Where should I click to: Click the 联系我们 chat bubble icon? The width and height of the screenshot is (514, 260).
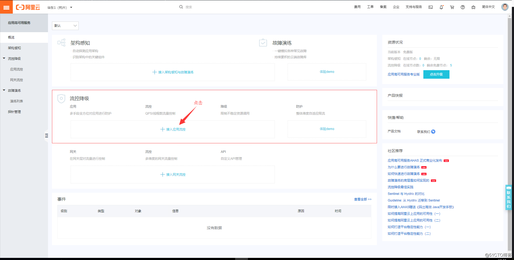(x=433, y=132)
